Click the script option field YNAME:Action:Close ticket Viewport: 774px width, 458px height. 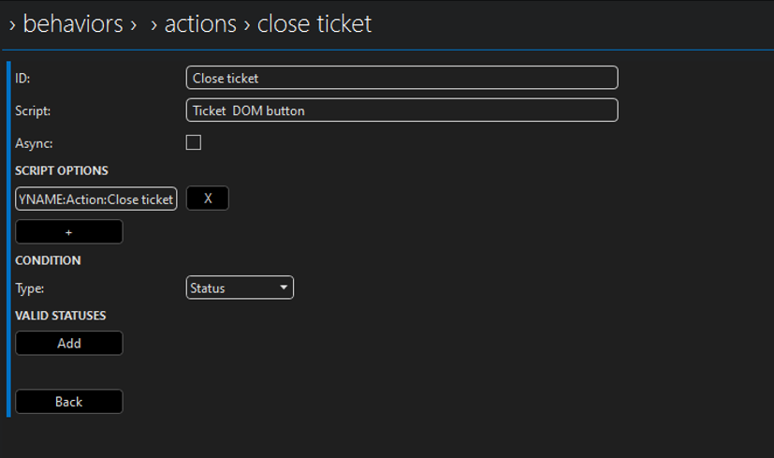(96, 199)
